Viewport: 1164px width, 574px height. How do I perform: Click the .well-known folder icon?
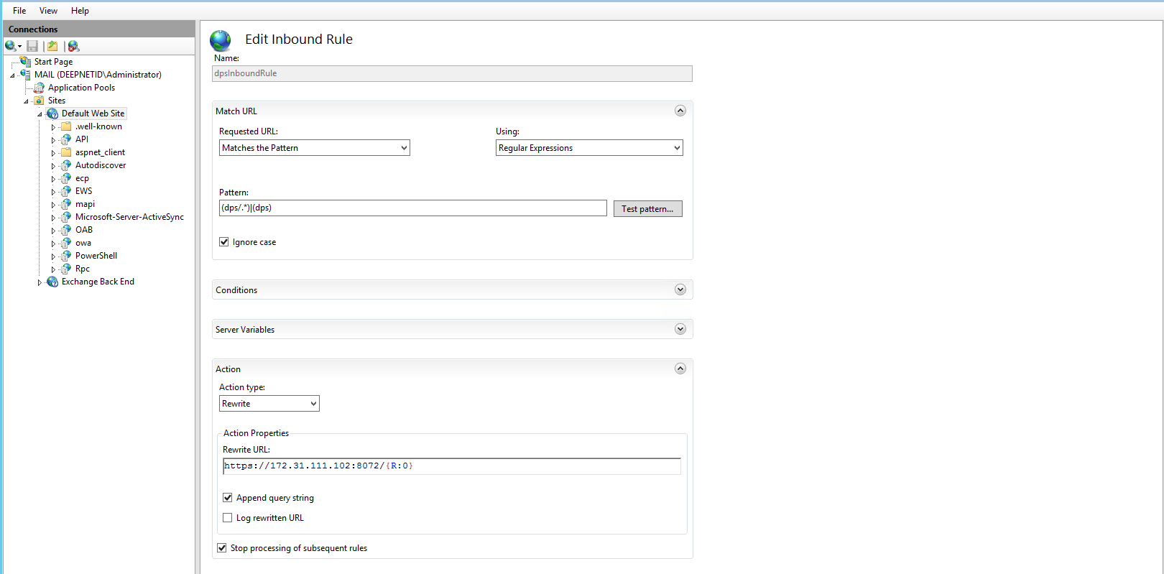(x=66, y=126)
